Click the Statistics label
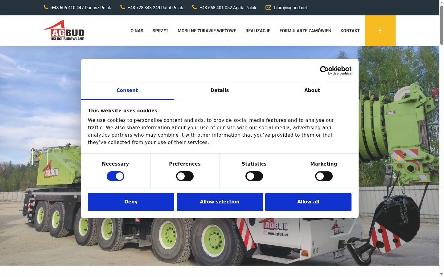Screen dimensions: 444x277 tap(254, 164)
